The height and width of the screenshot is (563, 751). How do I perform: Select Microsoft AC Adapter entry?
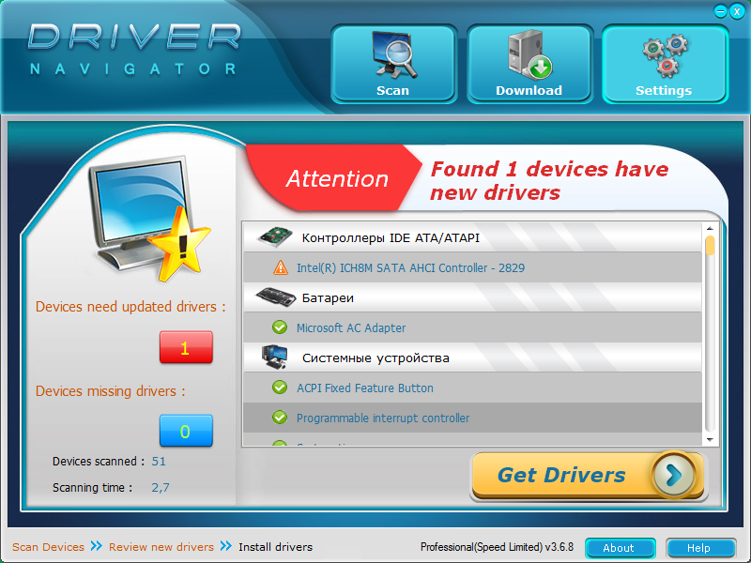tap(472, 327)
